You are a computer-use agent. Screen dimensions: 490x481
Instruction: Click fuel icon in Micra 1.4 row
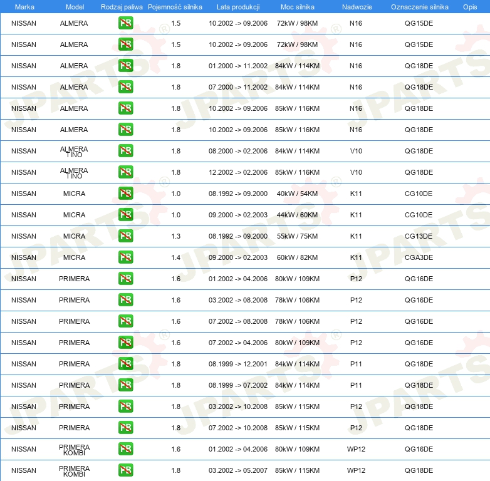click(125, 257)
